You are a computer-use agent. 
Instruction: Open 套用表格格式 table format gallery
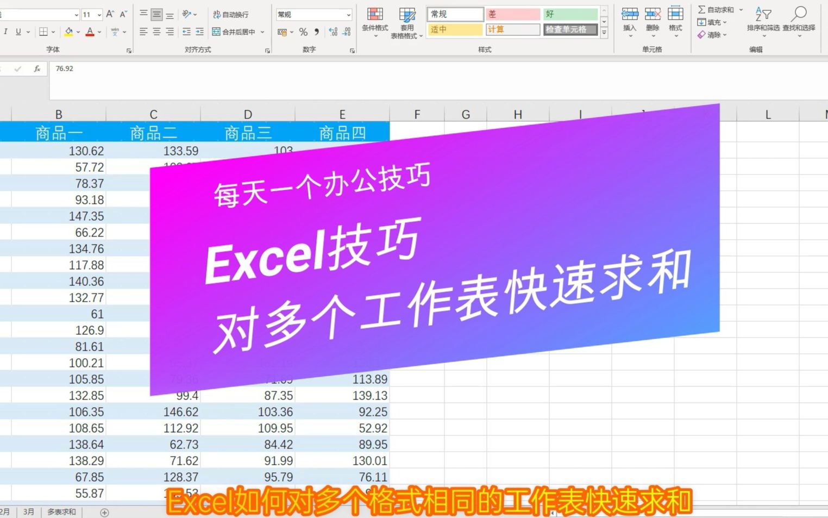coord(406,23)
